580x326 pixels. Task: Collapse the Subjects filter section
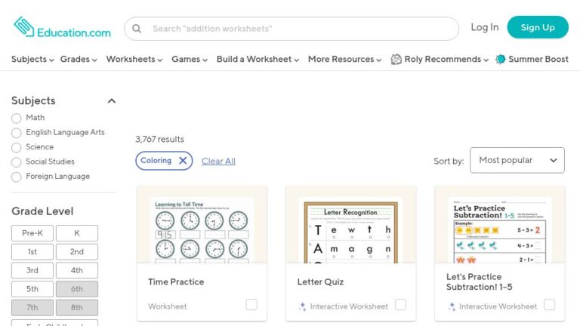coord(112,101)
